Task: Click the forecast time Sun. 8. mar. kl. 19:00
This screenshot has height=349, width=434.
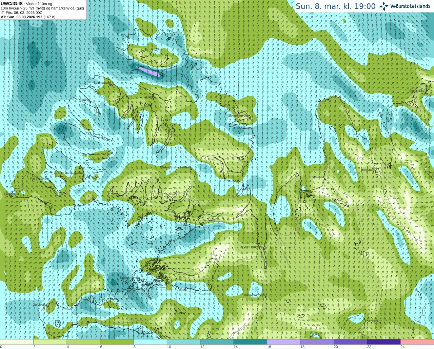Action: 336,6
